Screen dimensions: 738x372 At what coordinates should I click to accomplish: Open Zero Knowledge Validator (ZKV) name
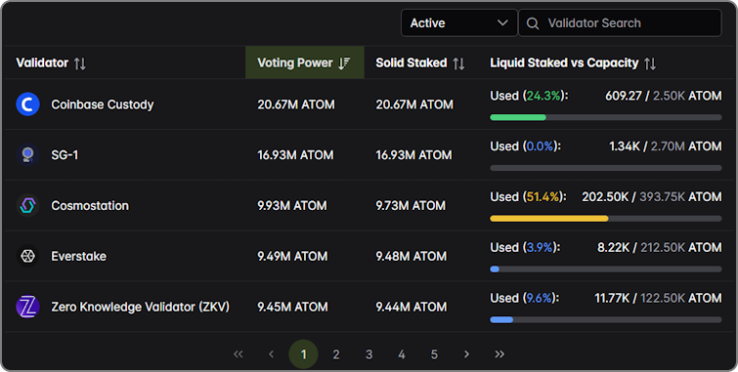pyautogui.click(x=140, y=308)
